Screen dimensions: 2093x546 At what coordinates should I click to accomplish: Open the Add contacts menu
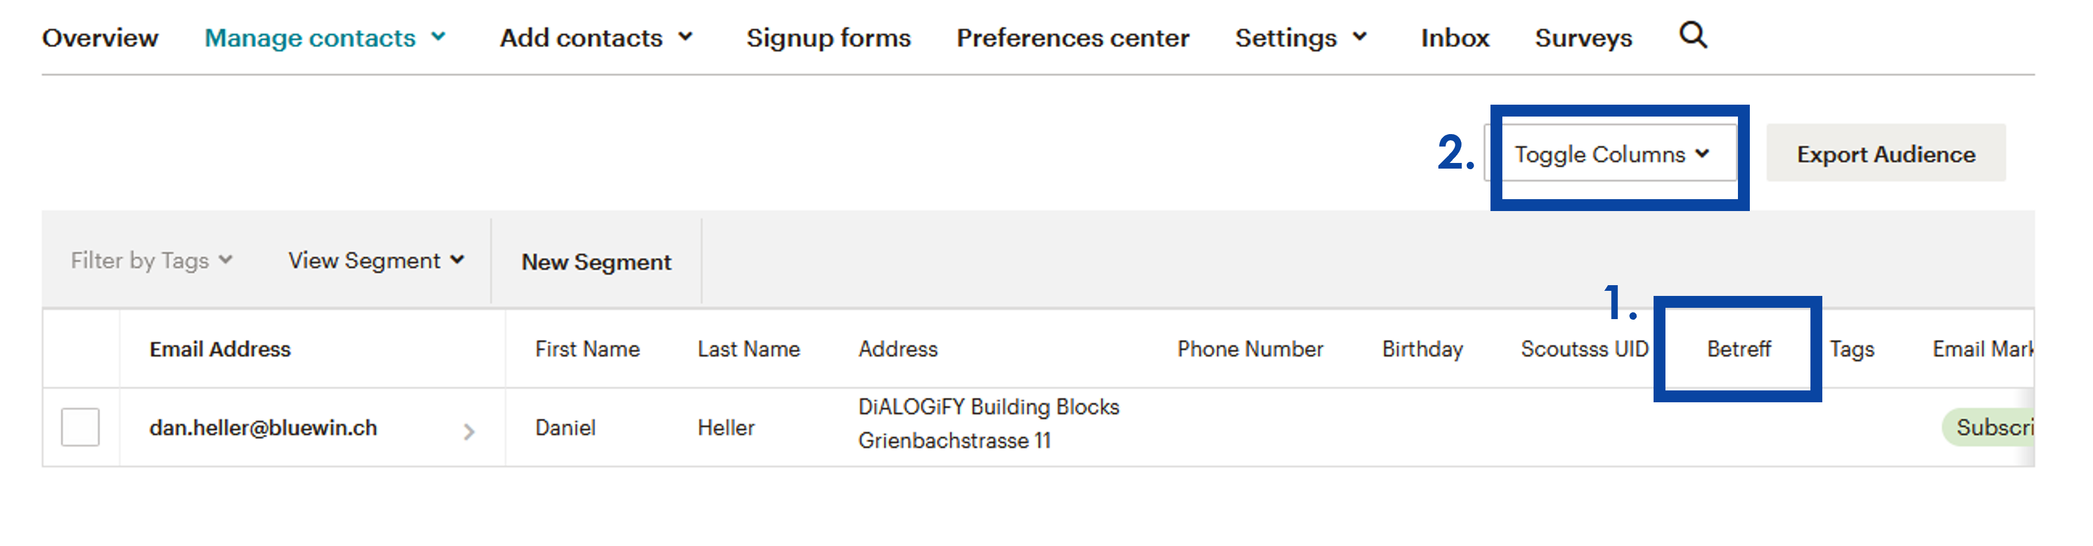click(x=596, y=38)
